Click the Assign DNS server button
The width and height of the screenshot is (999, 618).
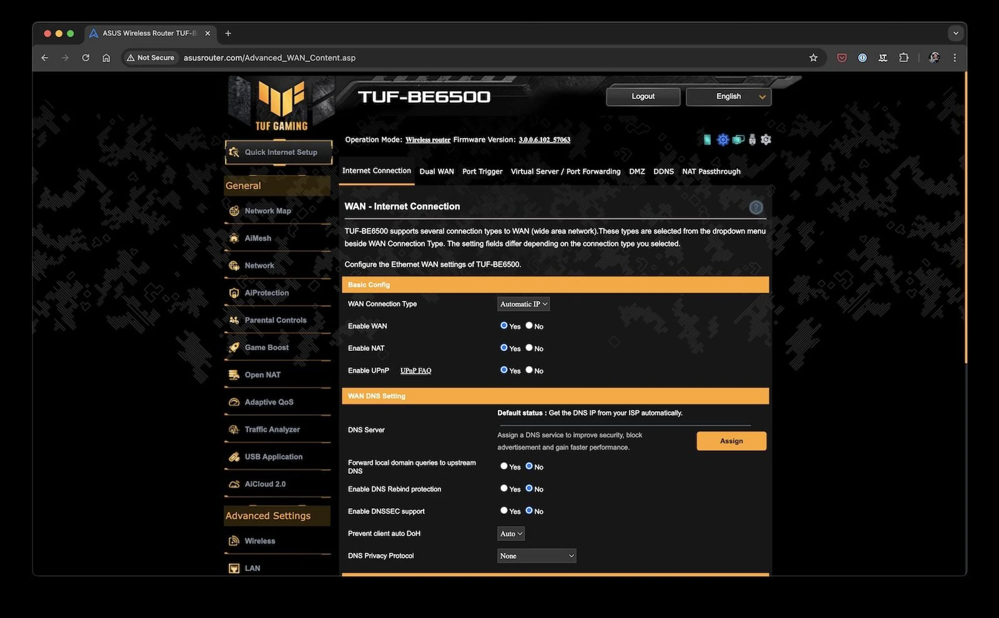pyautogui.click(x=731, y=441)
